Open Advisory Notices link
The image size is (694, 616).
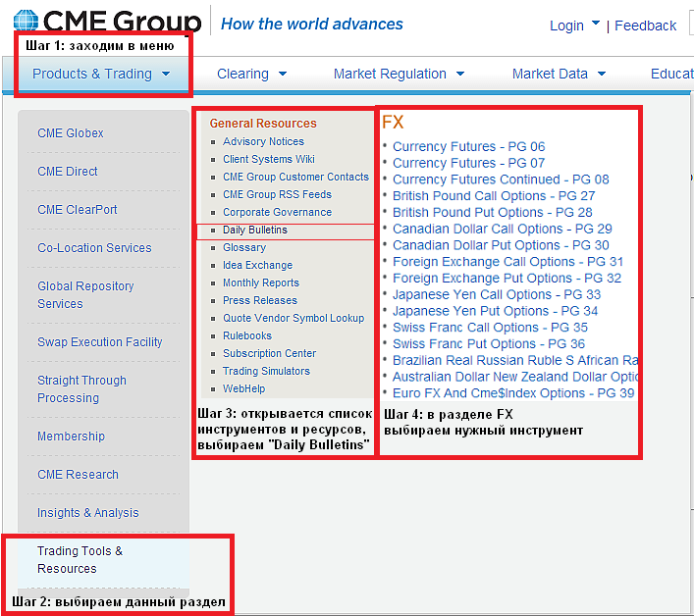coord(263,141)
